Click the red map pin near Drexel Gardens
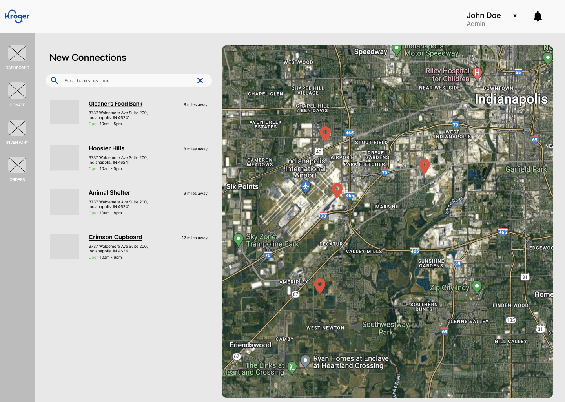The image size is (565, 402). tap(425, 166)
